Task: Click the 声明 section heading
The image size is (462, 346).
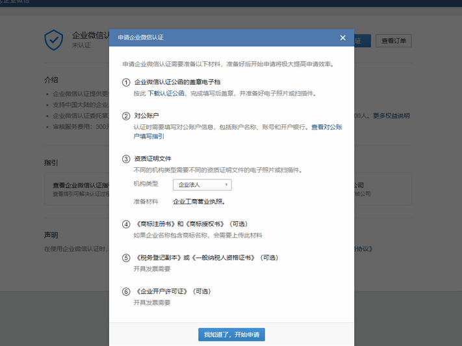Action: click(51, 235)
